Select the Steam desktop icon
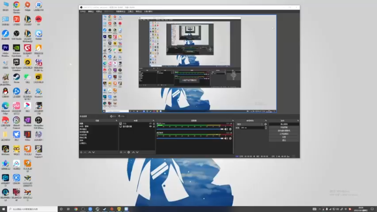Screen dimensions: 377x212 pyautogui.click(x=16, y=78)
